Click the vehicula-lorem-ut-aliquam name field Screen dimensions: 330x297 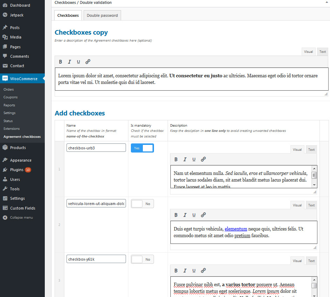(96, 203)
